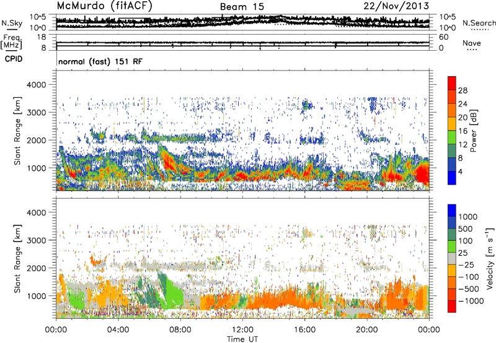The width and height of the screenshot is (496, 343).
Task: Click the '16:00' time axis label
Action: coord(304,330)
